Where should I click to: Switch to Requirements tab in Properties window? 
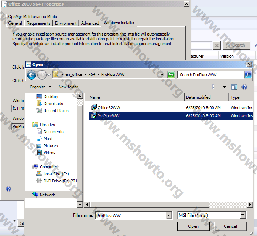click(x=38, y=23)
